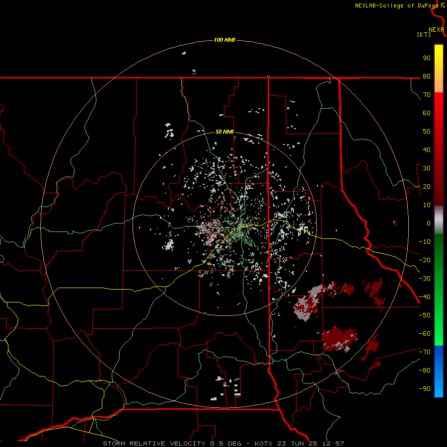Click the 0 value on velocity scale
This screenshot has height=447, width=447.
tap(429, 223)
